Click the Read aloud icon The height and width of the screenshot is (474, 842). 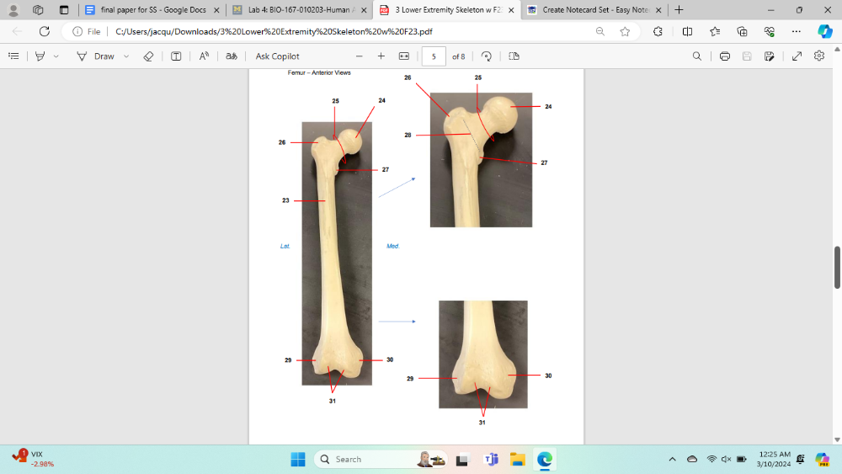coord(204,56)
